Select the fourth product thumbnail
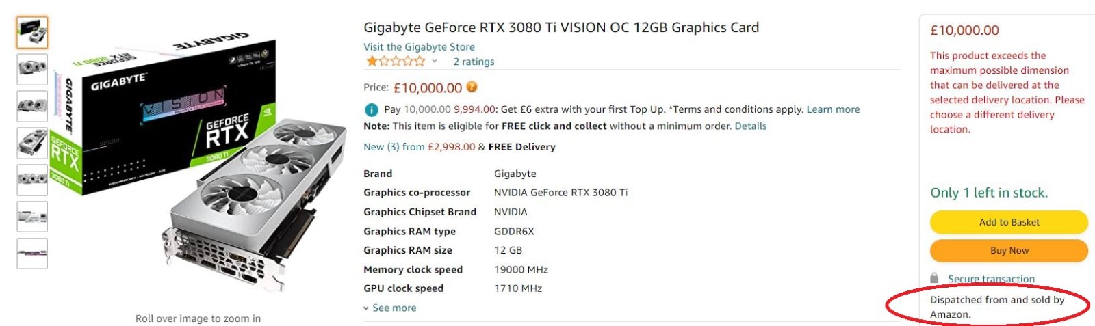This screenshot has width=1095, height=326. tap(32, 143)
